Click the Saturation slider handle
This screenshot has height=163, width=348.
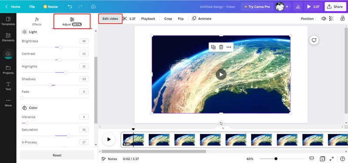[x=69, y=136]
